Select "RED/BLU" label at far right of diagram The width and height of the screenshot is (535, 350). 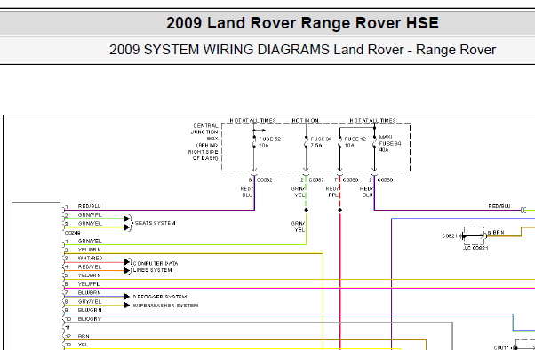coord(499,206)
